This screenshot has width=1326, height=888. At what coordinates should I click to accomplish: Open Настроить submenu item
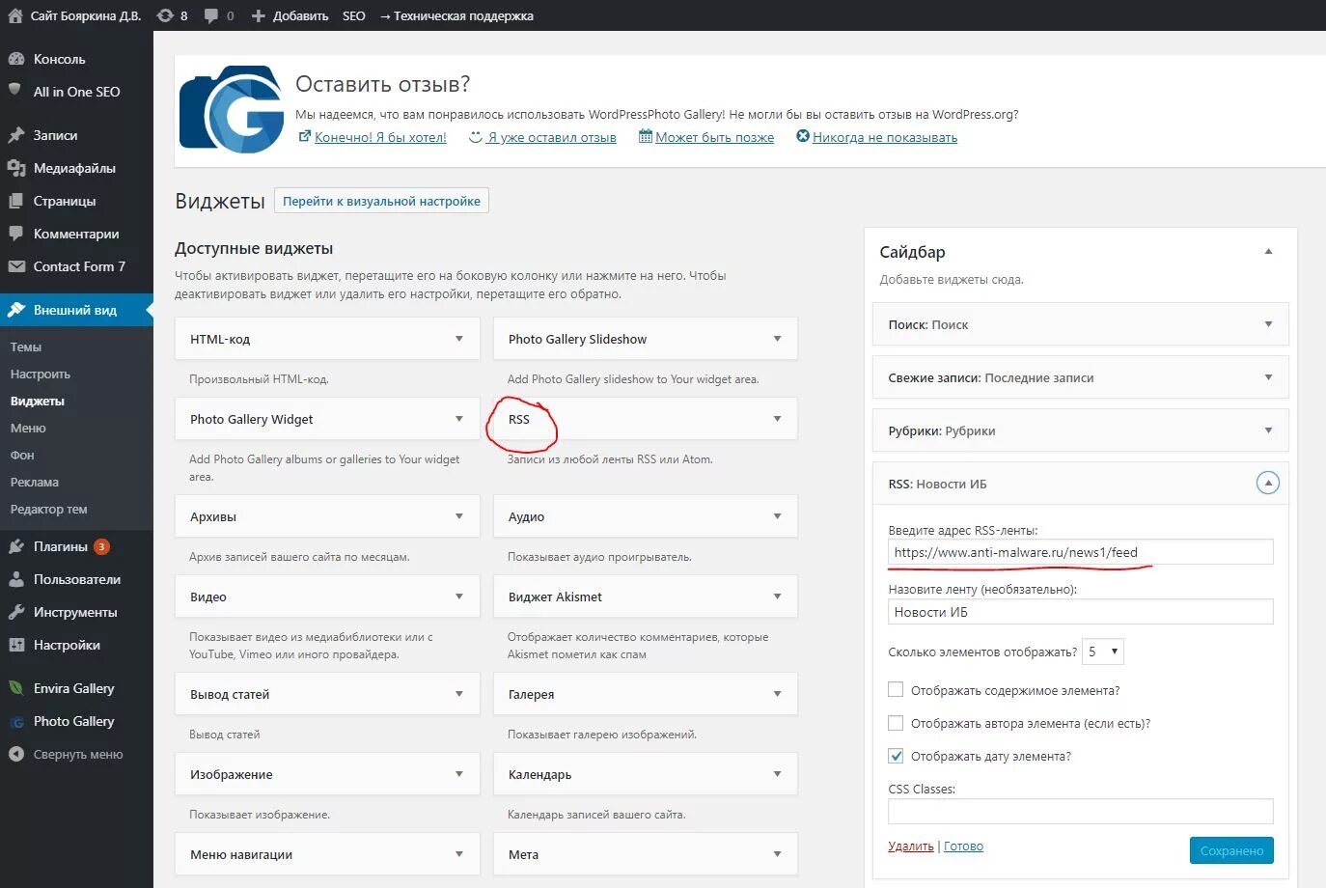(41, 374)
